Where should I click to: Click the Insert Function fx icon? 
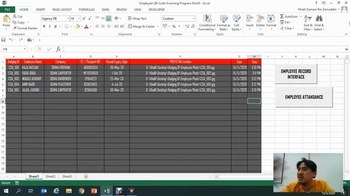59,49
